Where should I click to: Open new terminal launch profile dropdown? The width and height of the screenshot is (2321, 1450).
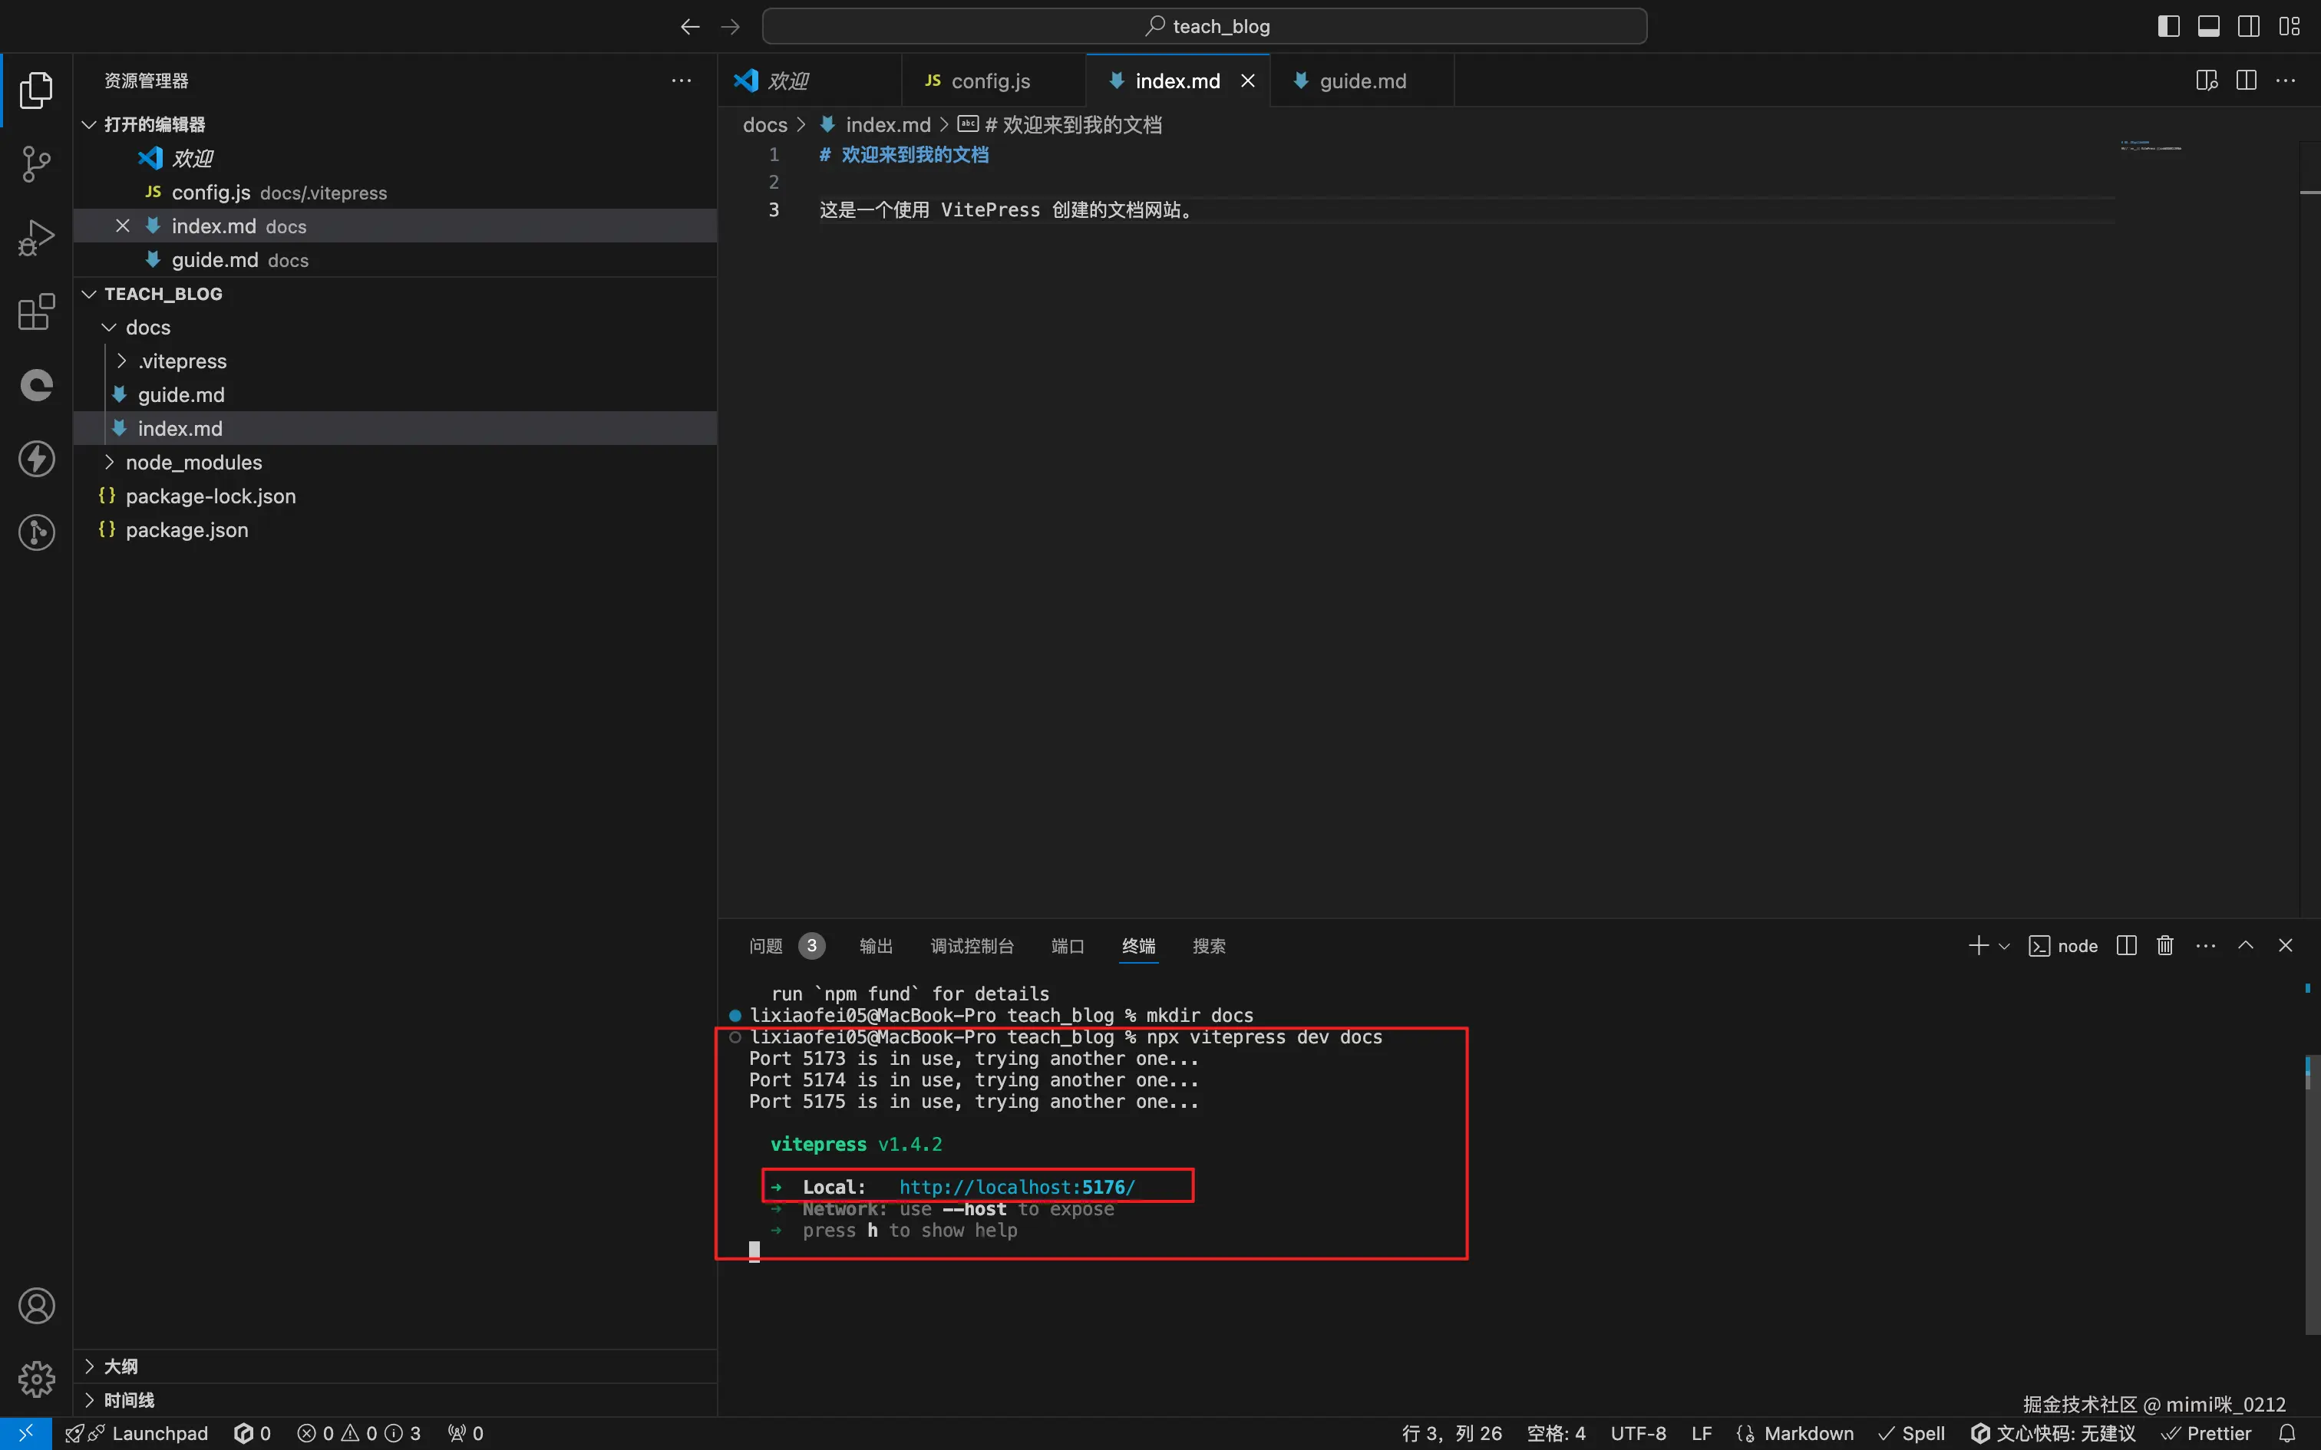(2003, 947)
